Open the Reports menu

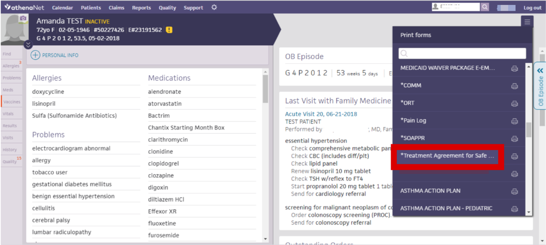(141, 8)
